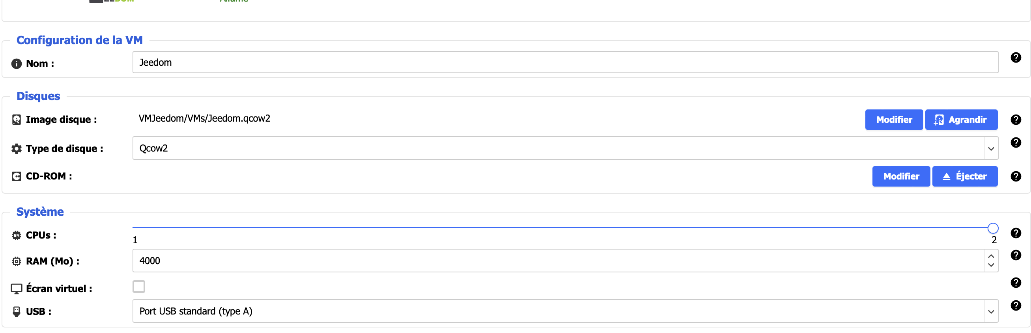
Task: Click the CPUs slider handle
Action: (993, 228)
